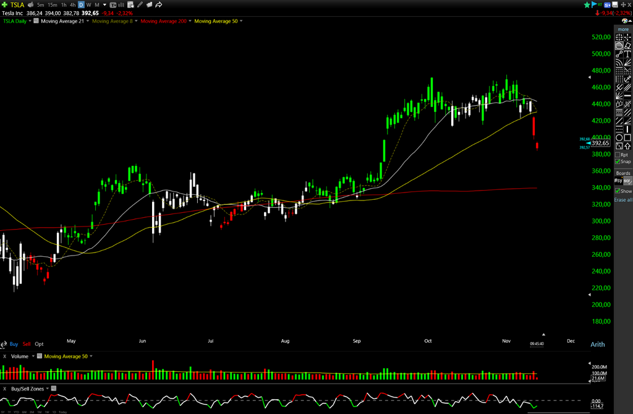
Task: Click the green star favorite icon
Action: (x=587, y=5)
